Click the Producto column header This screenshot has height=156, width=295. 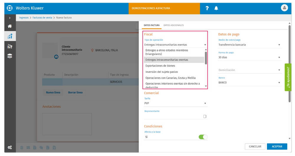click(x=49, y=75)
